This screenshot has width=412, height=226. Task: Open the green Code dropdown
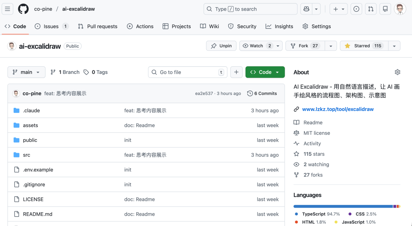265,72
